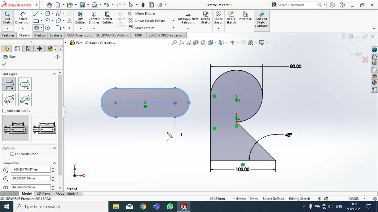This screenshot has height=212, width=378.
Task: Click the Convert Entities tool
Action: (94, 18)
